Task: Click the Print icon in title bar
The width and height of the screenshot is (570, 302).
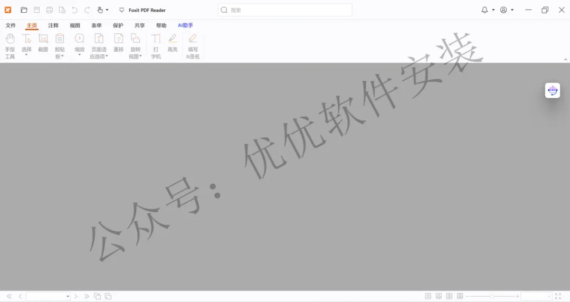Action: pos(50,10)
